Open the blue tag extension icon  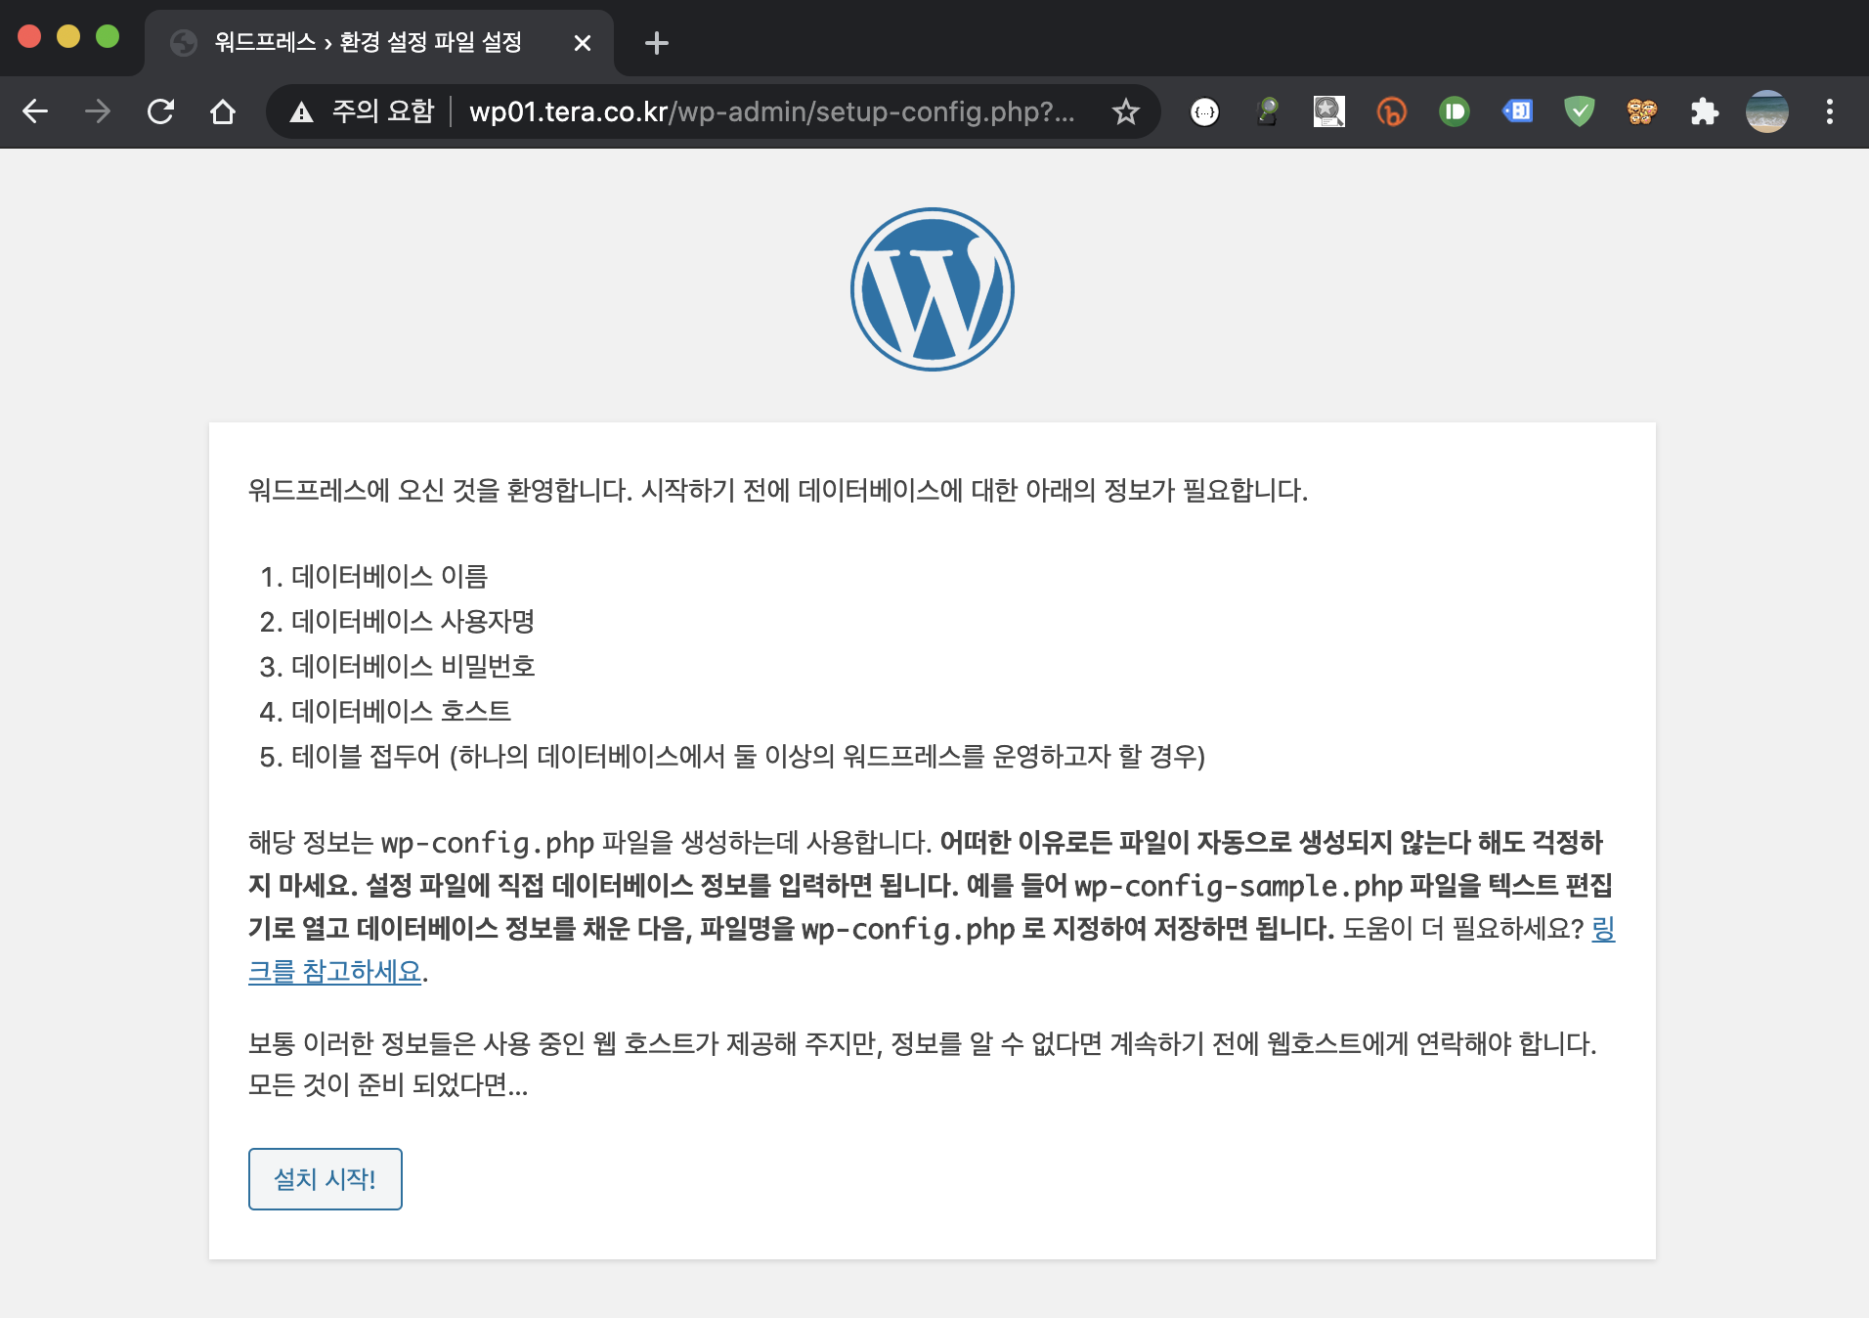pyautogui.click(x=1517, y=111)
